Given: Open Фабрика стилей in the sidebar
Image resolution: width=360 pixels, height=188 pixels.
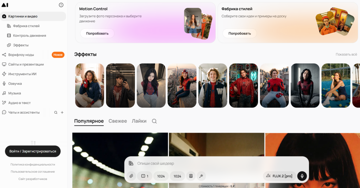Looking at the screenshot, I should coord(26,26).
